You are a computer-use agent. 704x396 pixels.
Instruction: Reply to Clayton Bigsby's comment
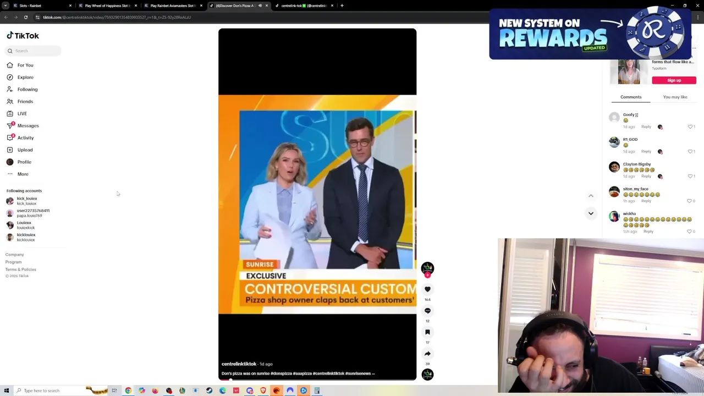[x=646, y=177]
